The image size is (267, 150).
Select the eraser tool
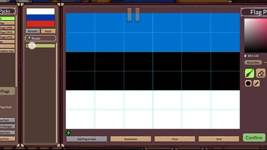click(x=260, y=73)
